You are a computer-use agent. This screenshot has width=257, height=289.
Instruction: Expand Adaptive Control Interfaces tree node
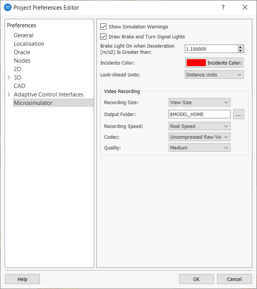coord(9,95)
